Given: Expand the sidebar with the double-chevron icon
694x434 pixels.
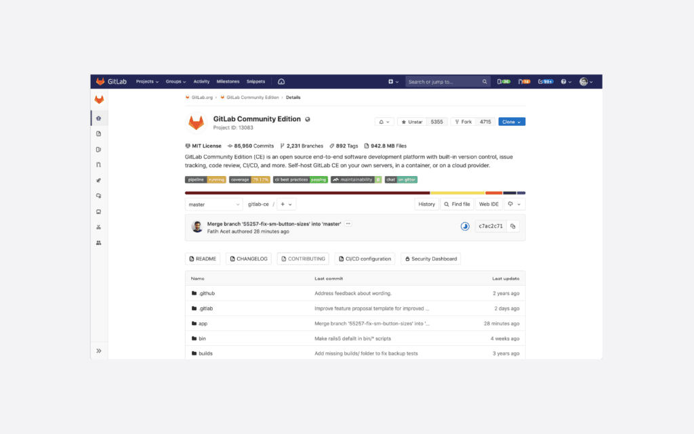Looking at the screenshot, I should click(x=99, y=351).
